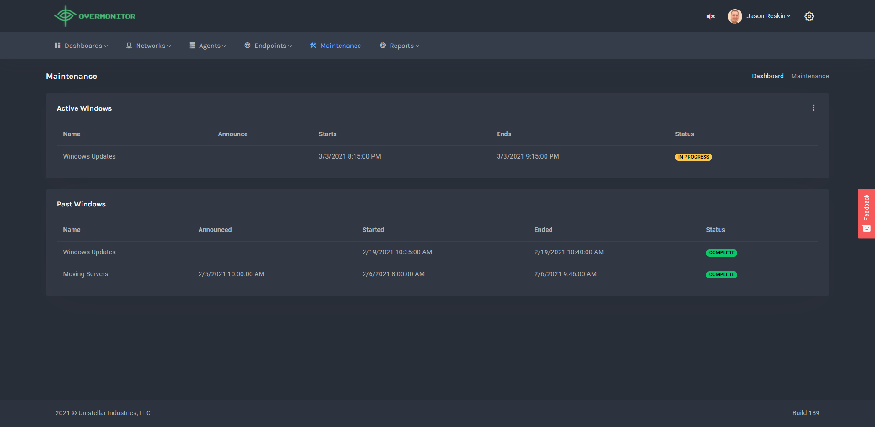
Task: Click the IN PROGRESS status badge
Action: [694, 157]
